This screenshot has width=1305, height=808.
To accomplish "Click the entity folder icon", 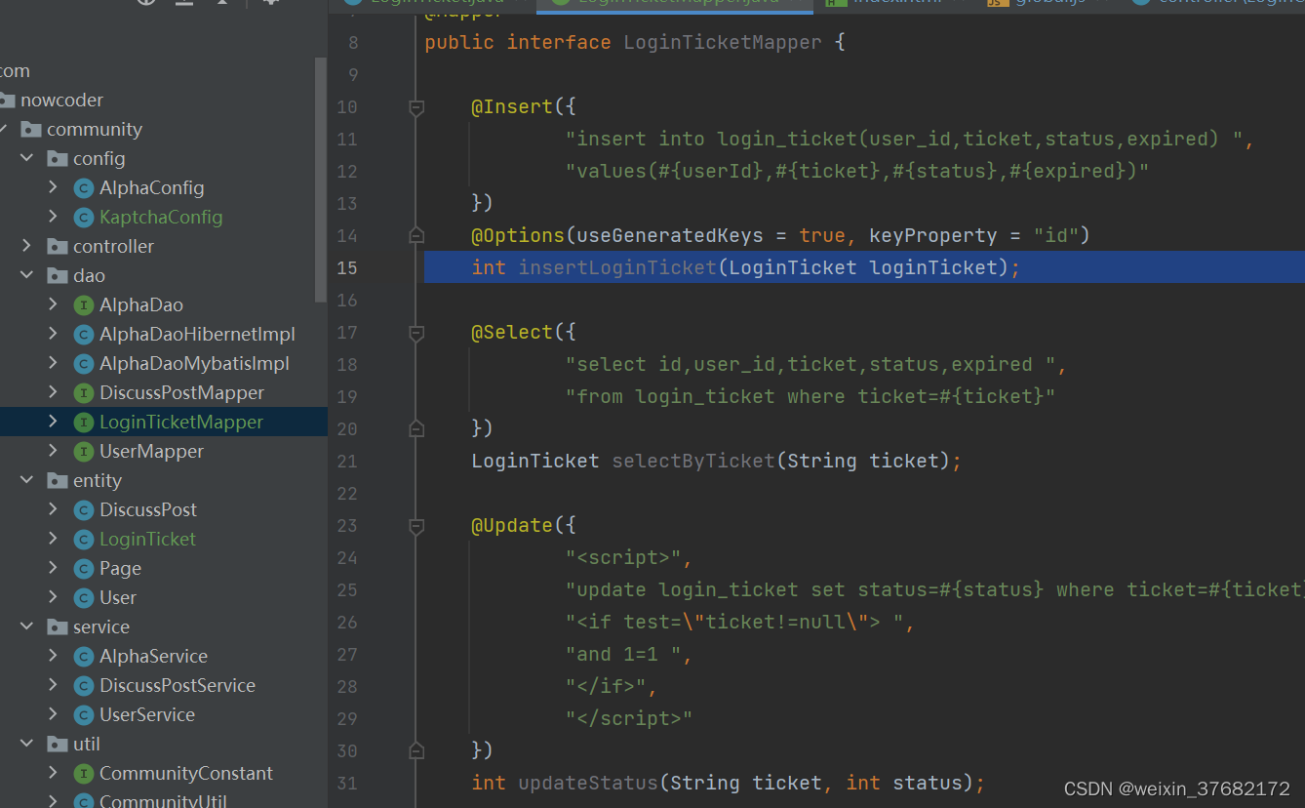I will (x=58, y=480).
